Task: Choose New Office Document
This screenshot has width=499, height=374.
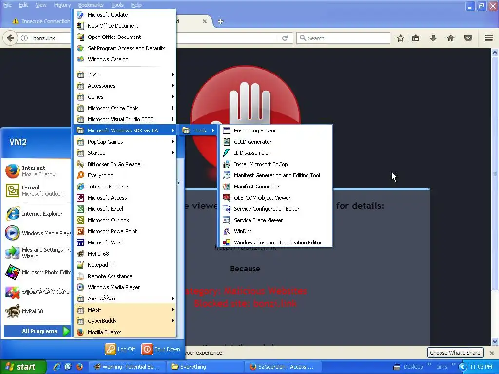Action: [x=125, y=26]
